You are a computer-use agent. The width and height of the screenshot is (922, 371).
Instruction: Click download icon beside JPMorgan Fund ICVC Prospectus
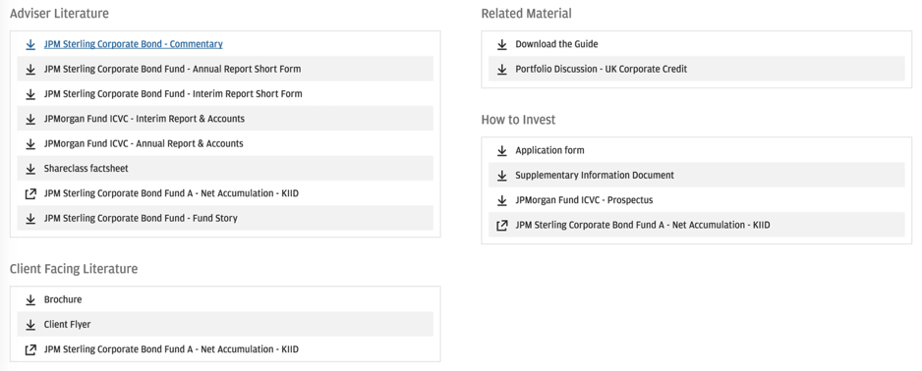[x=502, y=201]
